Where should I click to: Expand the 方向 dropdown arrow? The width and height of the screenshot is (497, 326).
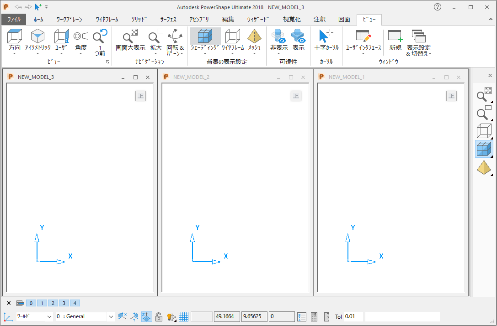pos(15,54)
